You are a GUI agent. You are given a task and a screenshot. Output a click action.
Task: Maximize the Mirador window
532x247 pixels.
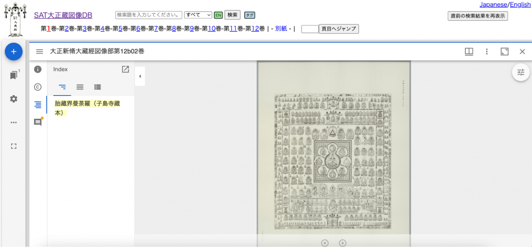click(x=505, y=51)
